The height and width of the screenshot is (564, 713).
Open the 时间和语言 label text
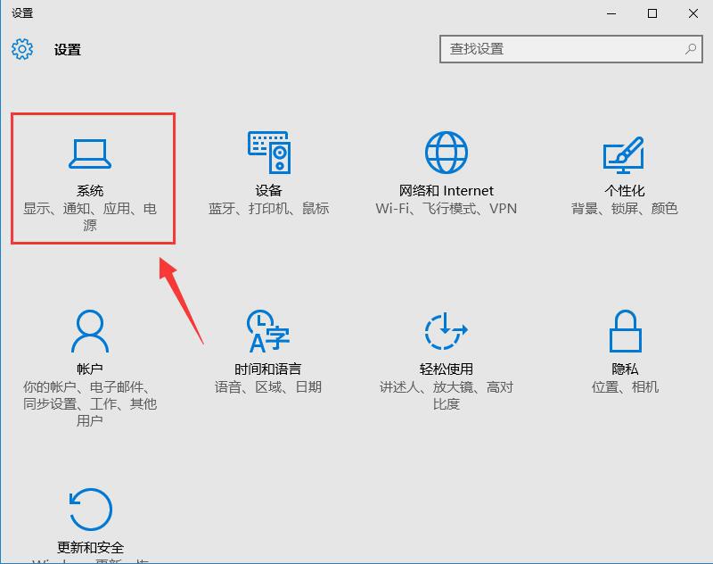click(x=267, y=369)
